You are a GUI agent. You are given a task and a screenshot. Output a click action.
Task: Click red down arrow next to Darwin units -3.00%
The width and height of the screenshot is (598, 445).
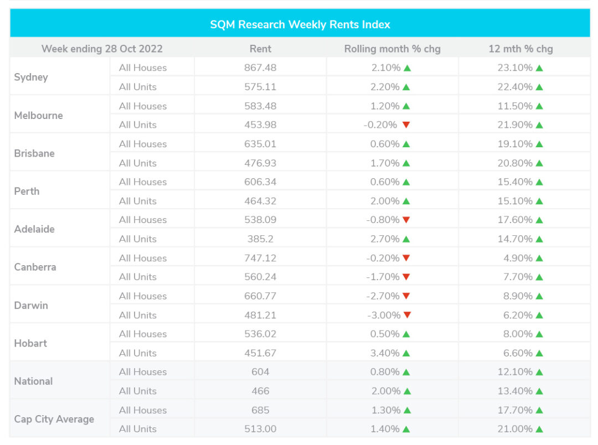407,315
